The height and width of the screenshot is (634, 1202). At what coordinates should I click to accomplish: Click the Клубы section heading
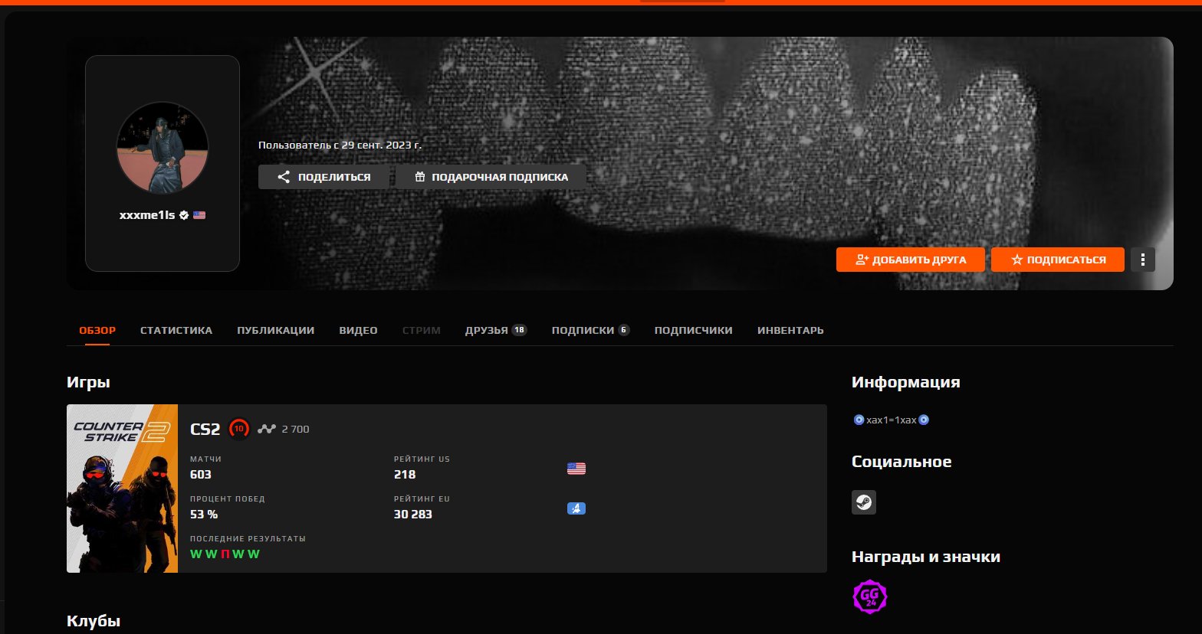(x=94, y=621)
